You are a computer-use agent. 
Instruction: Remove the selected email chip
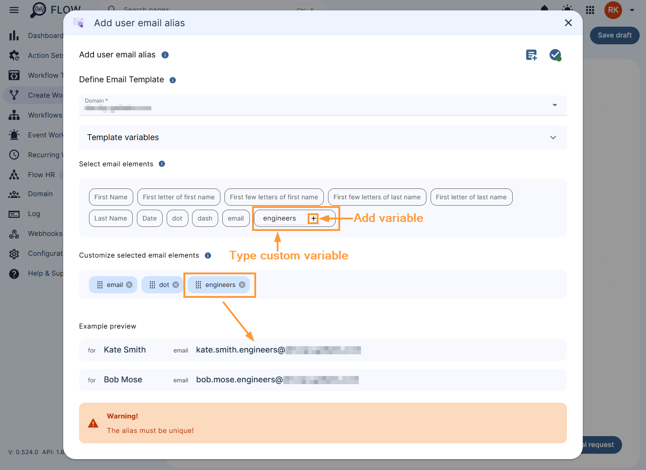tap(129, 285)
